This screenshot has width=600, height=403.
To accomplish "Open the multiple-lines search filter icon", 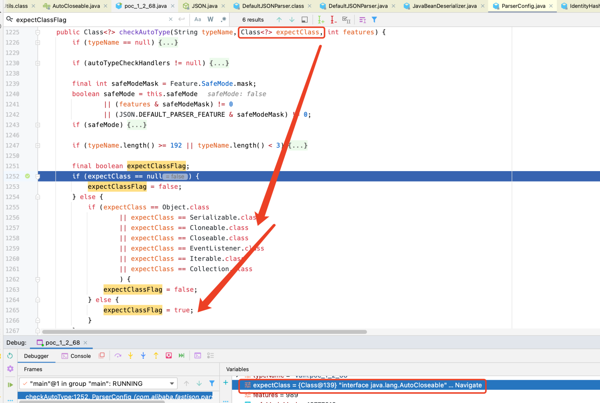I will [x=362, y=20].
